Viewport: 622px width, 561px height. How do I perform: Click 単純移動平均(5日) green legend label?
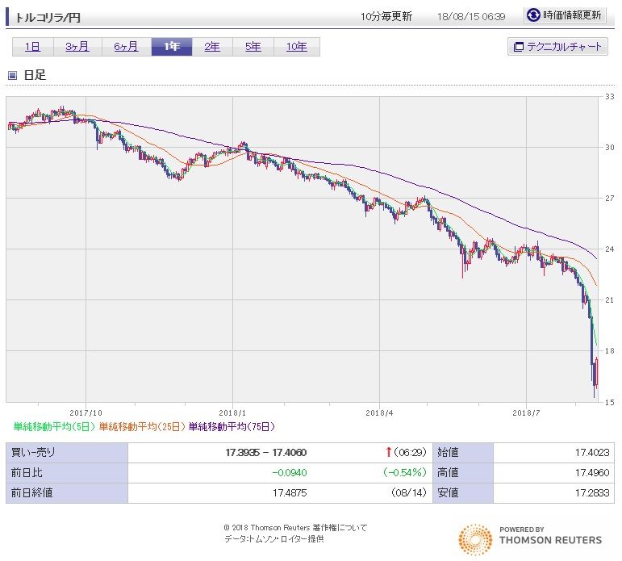(54, 426)
